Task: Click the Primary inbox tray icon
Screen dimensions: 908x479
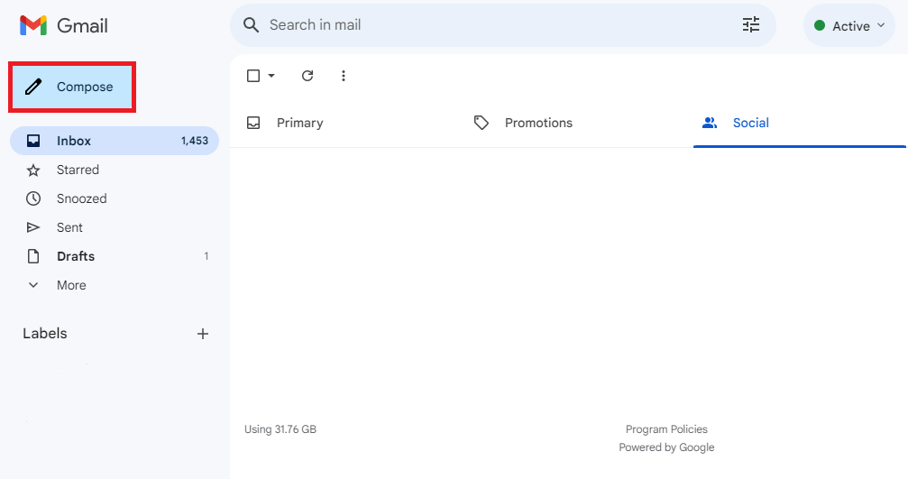Action: (x=253, y=123)
